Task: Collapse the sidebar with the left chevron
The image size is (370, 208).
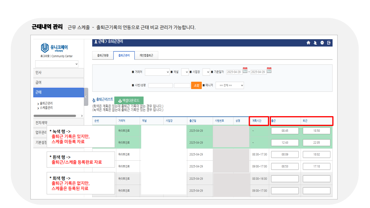Action: pos(86,97)
